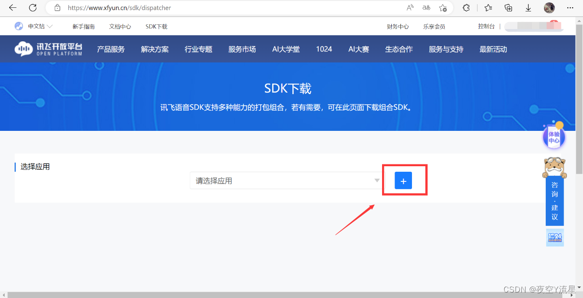
Task: Click the blue plus create-app button
Action: 403,181
